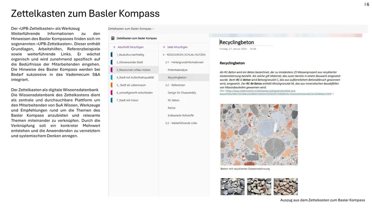Open the Potentialanalyse page

tap(178, 70)
